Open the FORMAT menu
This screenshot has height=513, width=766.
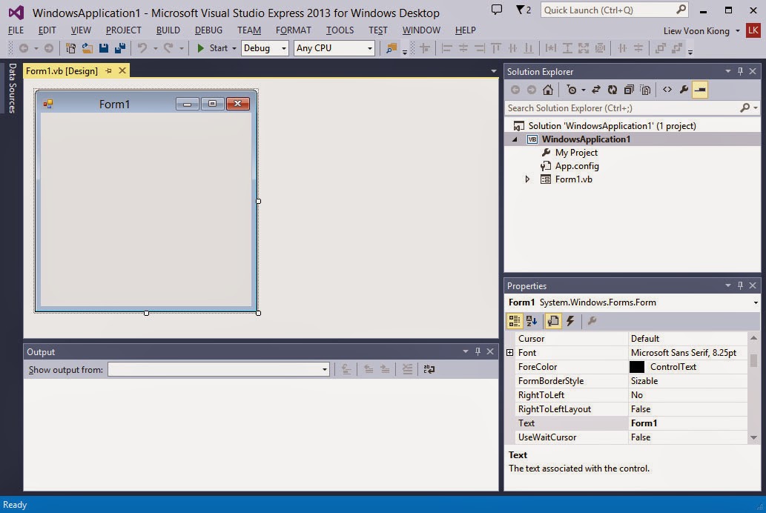click(294, 30)
